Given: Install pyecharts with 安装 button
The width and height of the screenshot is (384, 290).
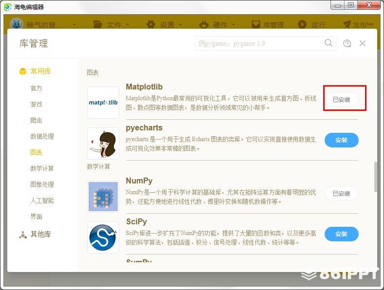Looking at the screenshot, I should click(x=341, y=140).
